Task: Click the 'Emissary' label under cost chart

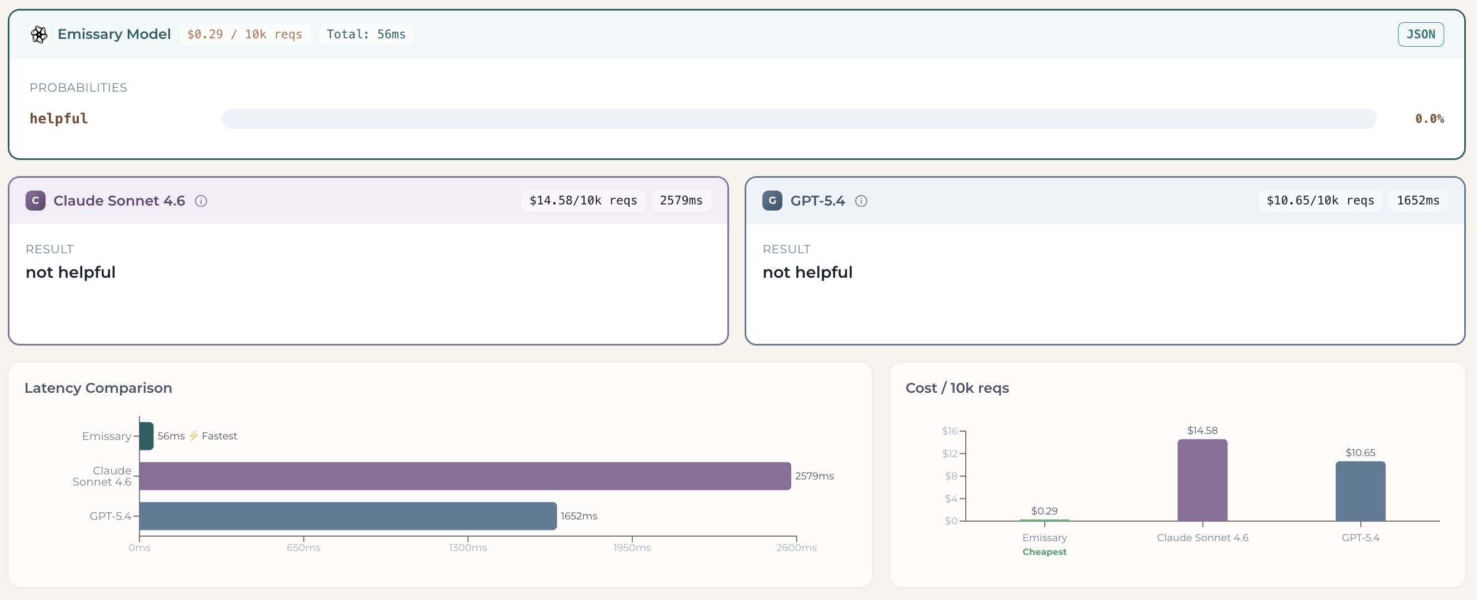Action: pos(1045,538)
